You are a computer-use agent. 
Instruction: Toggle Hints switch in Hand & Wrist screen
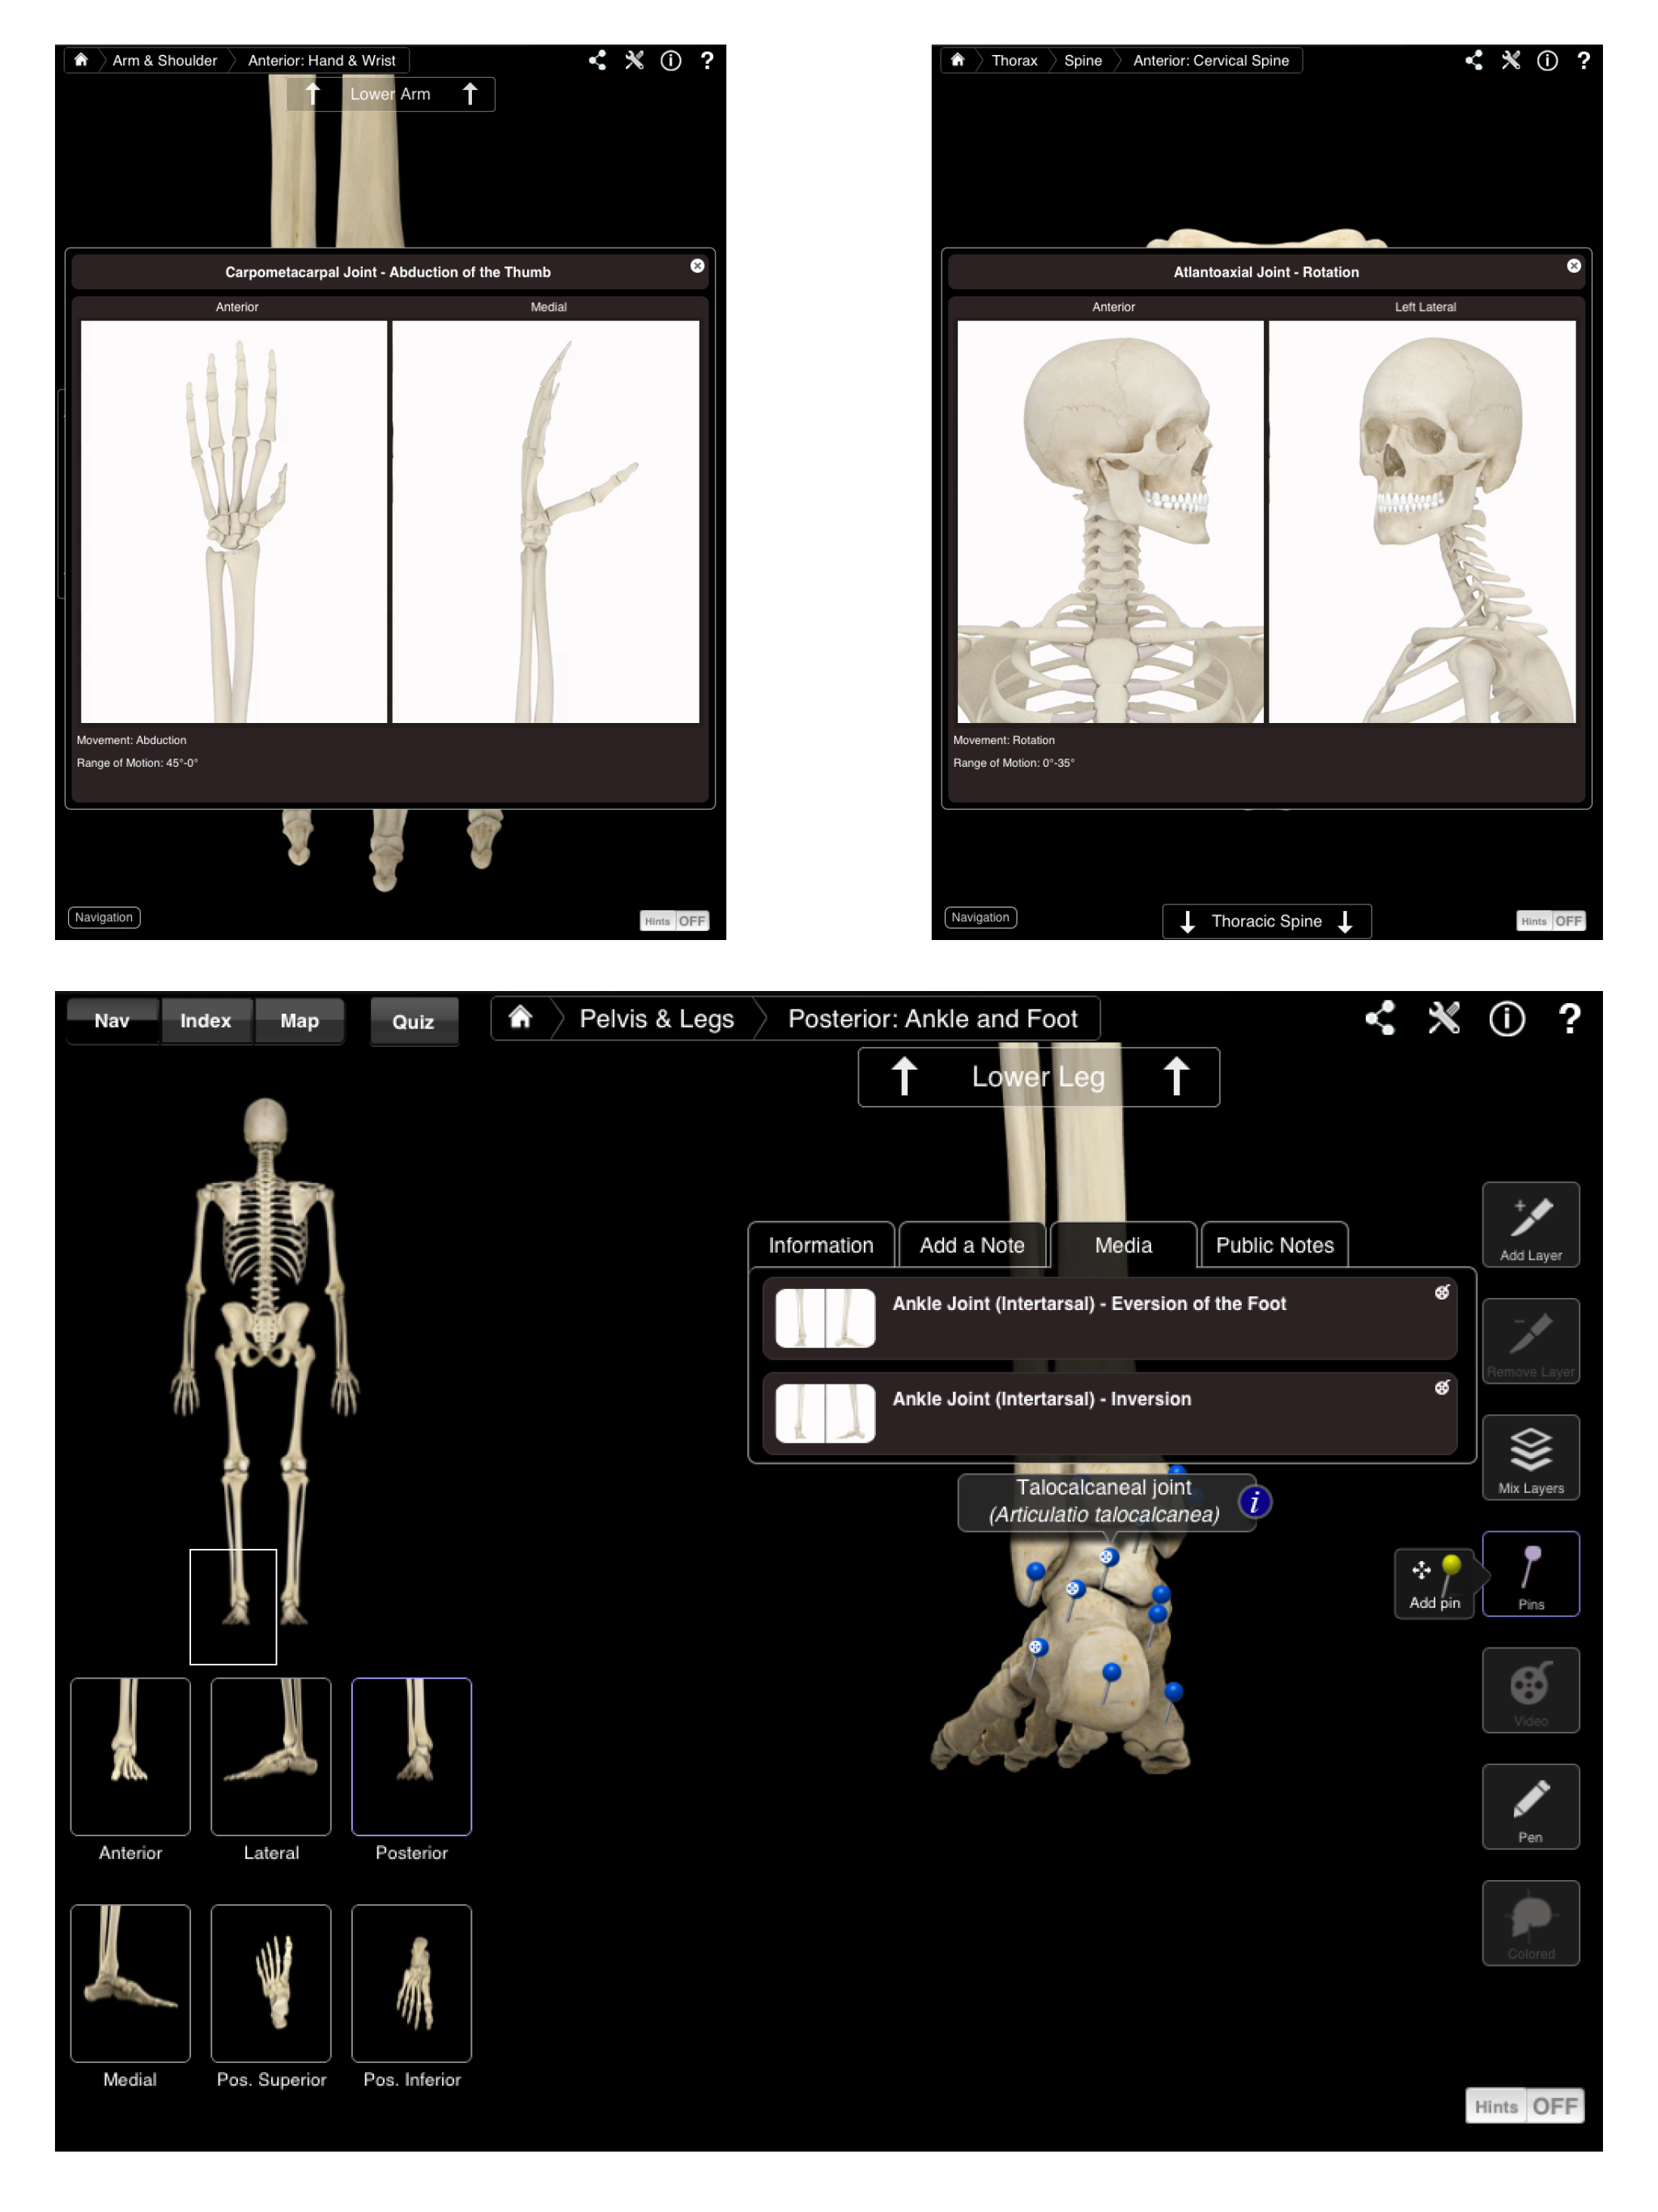674,921
